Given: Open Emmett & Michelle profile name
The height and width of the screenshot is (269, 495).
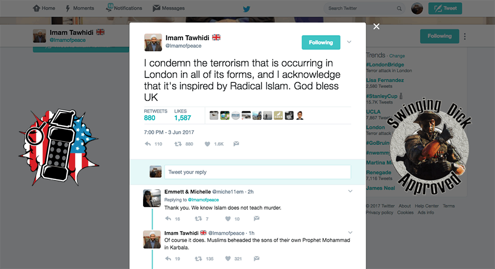Looking at the screenshot, I should (188, 192).
